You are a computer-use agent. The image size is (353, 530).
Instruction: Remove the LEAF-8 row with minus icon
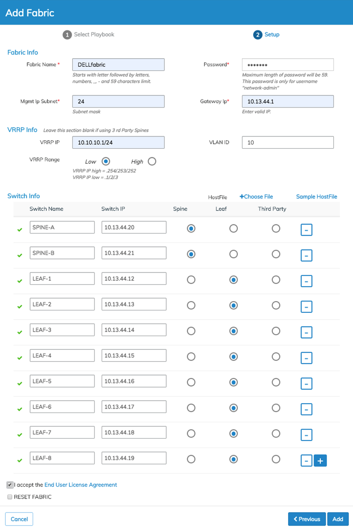[306, 461]
